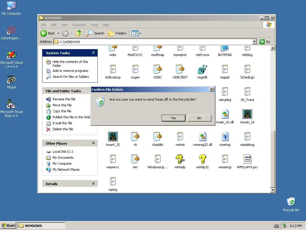The height and width of the screenshot is (230, 306).
Task: Click the WINDOWS taskbar button
Action: pyautogui.click(x=41, y=226)
